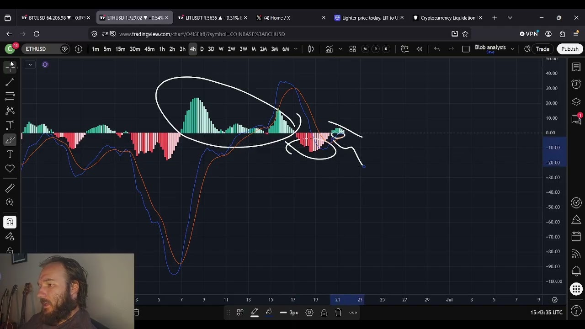Open the heart icons tool
This screenshot has width=585, height=329.
(10, 169)
